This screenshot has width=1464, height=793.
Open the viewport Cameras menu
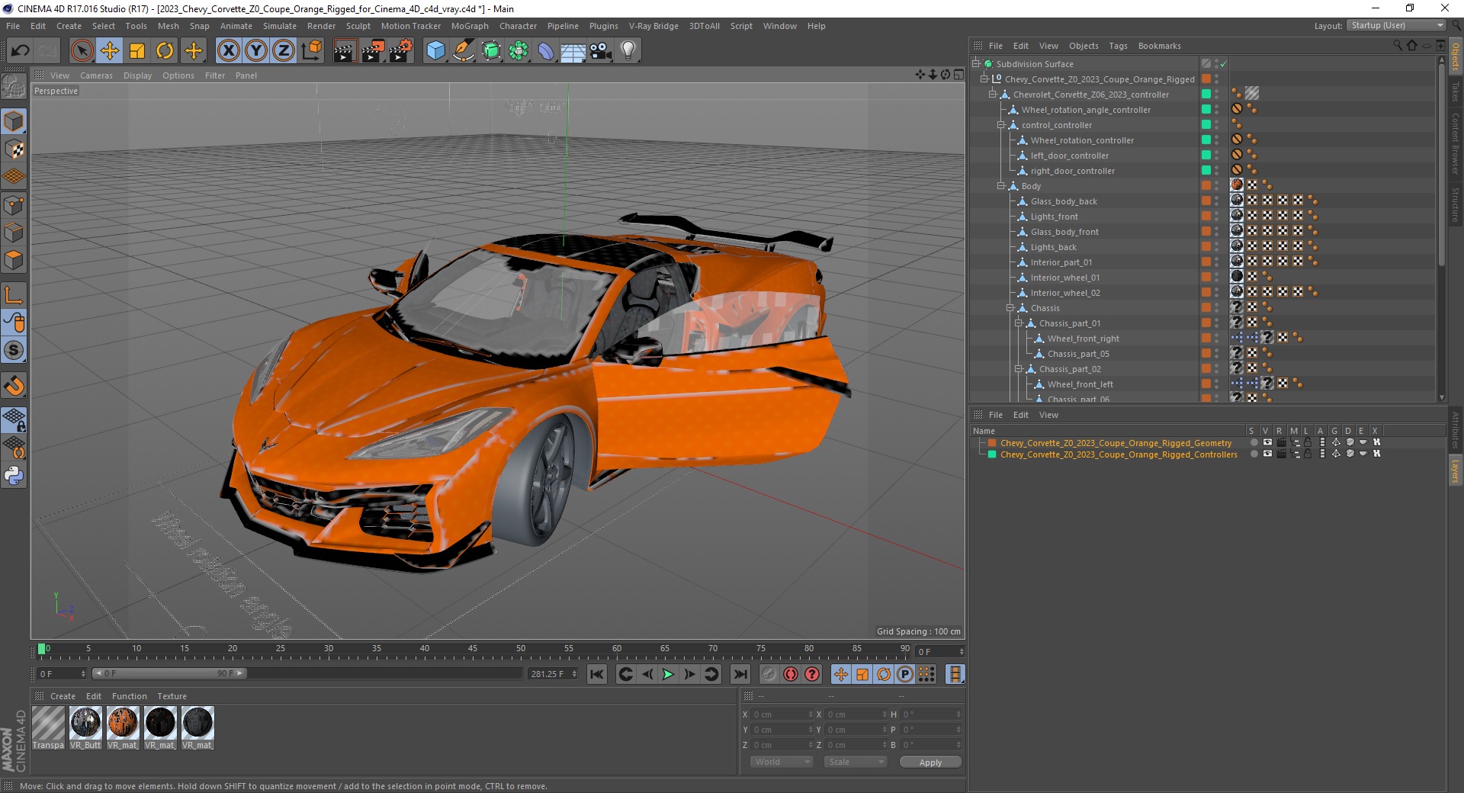pos(96,75)
